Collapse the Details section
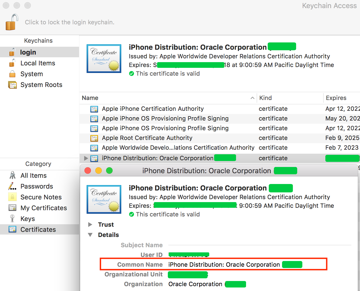Viewport: 360px width, 291px height. [90, 235]
